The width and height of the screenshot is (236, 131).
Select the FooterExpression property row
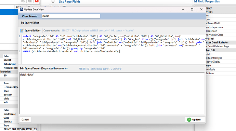click(x=215, y=27)
